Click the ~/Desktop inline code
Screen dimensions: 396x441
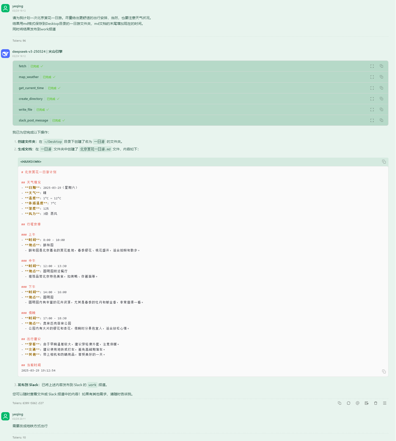(x=53, y=142)
